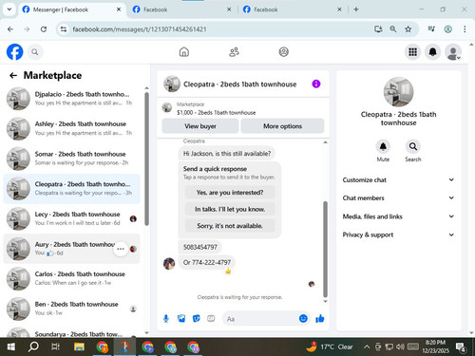Click the Facebook search magnifier icon
The width and height of the screenshot is (475, 356).
[35, 52]
